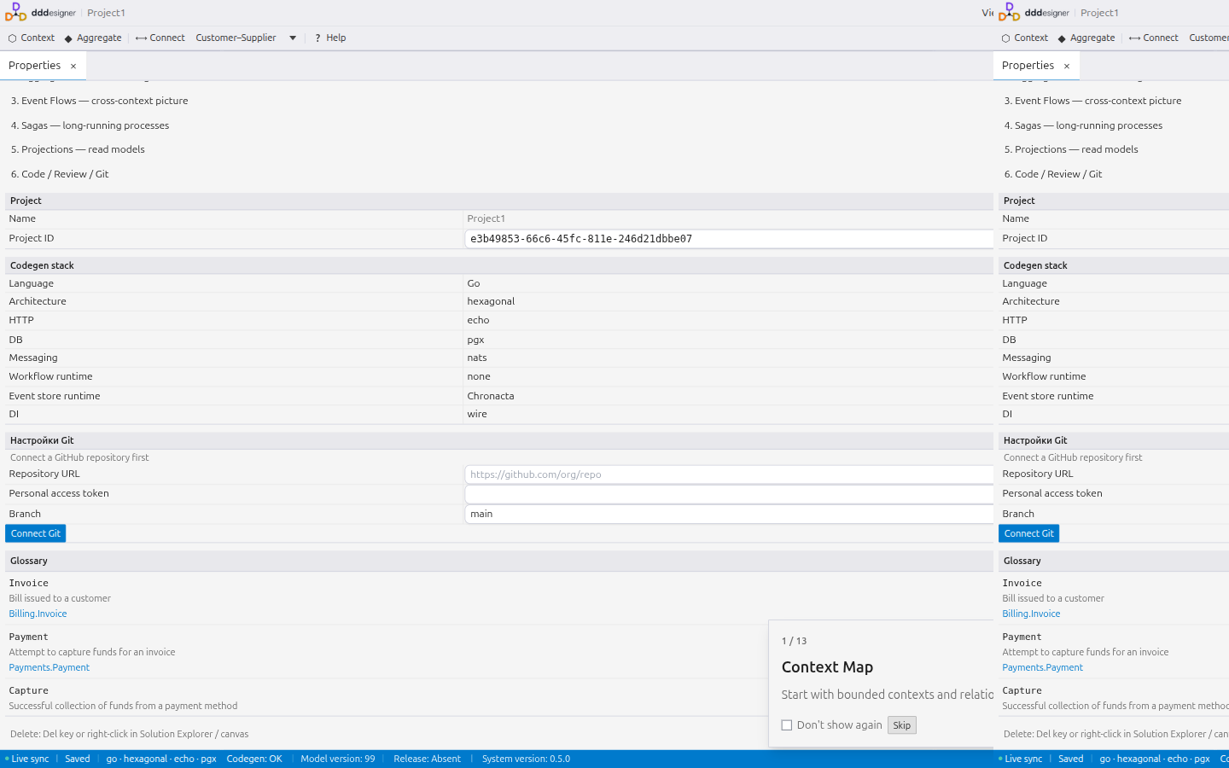The width and height of the screenshot is (1229, 768).
Task: Click 'Release: Absent' in the status bar
Action: coord(427,759)
